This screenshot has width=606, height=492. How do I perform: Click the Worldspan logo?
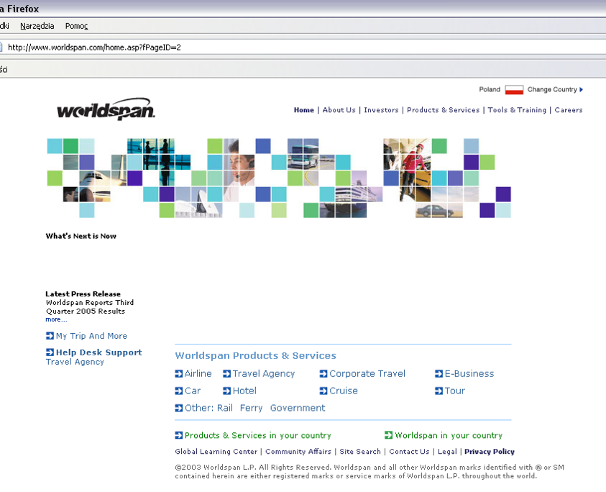(x=106, y=109)
